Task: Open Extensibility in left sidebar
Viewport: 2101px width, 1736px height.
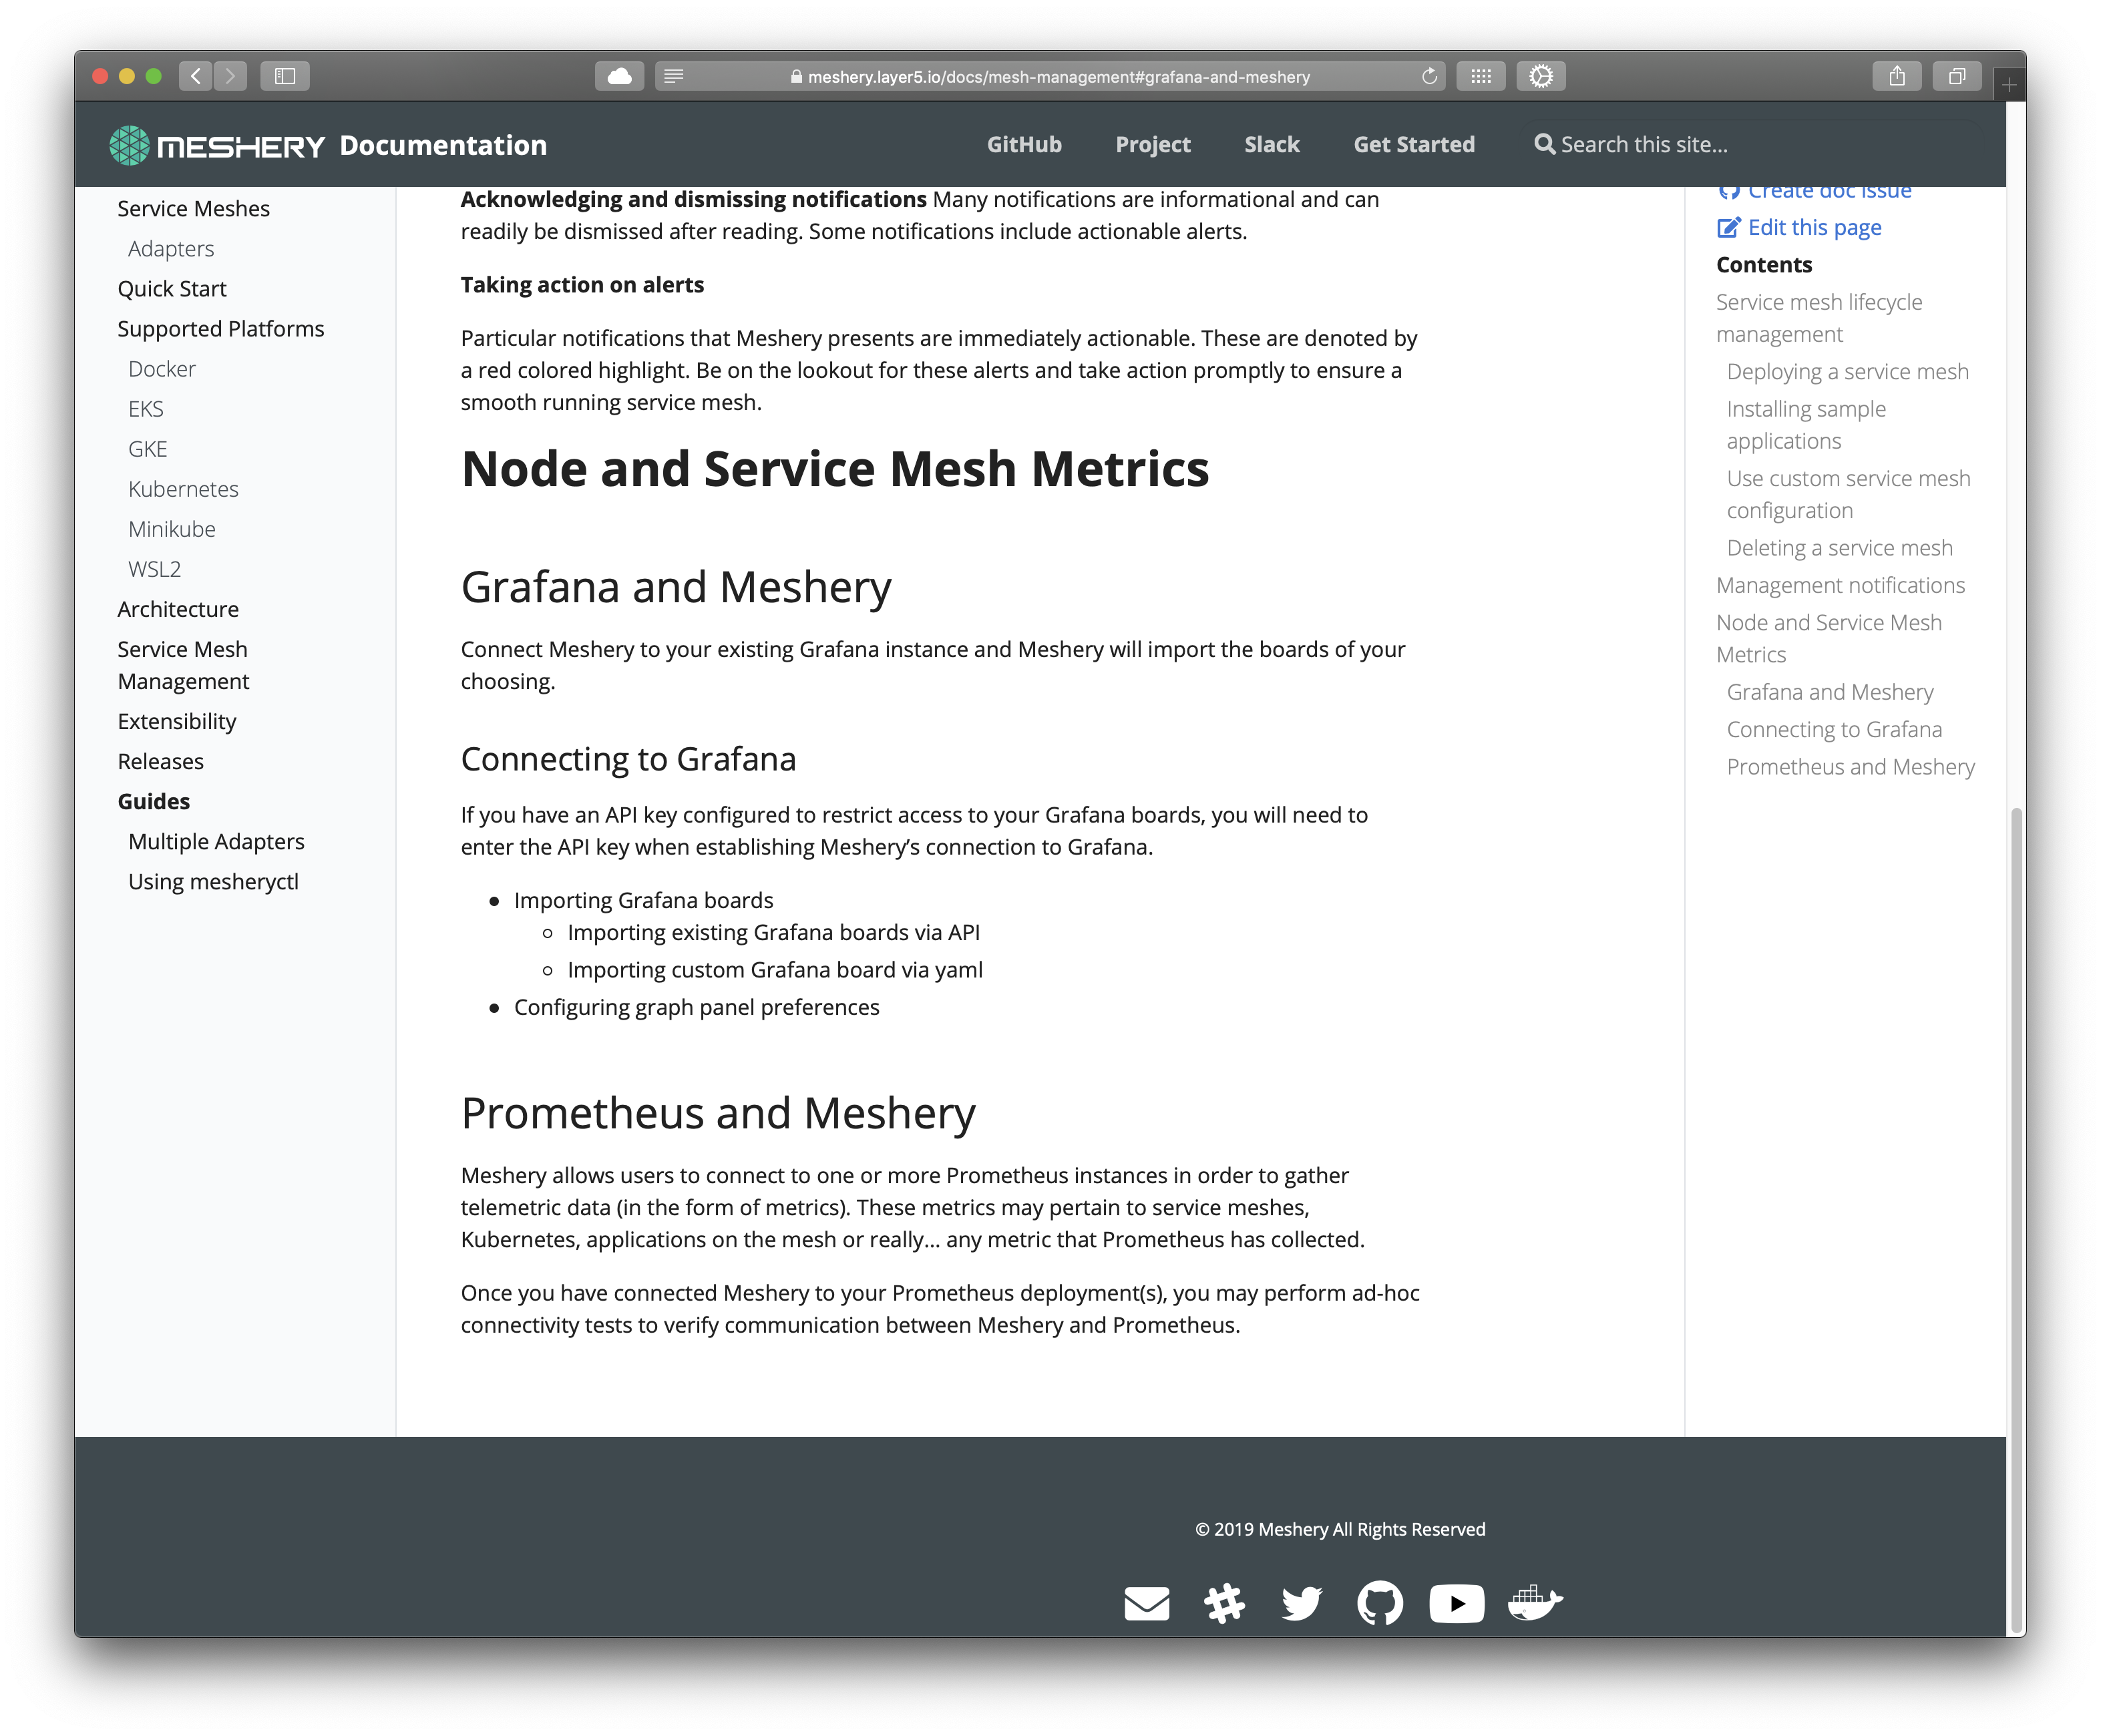Action: 177,721
